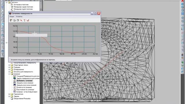Select the Задачи folder label

tap(16, 96)
